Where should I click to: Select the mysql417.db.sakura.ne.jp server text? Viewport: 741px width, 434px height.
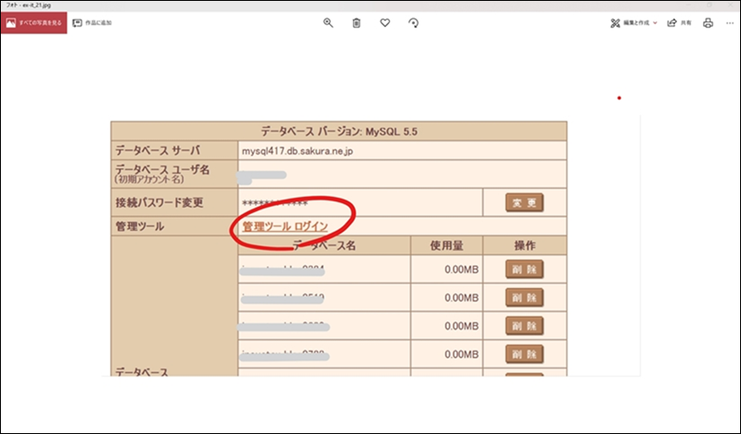[297, 151]
